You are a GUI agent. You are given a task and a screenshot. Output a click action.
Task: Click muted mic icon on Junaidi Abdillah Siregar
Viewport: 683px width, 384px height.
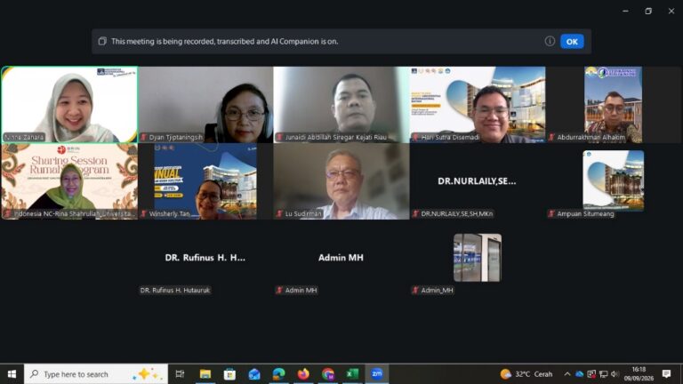point(279,137)
